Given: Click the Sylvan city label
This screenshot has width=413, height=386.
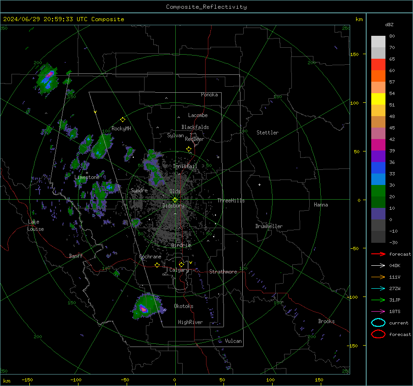Looking at the screenshot, I should point(175,135).
